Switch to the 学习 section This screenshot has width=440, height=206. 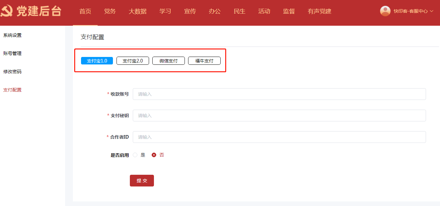tap(165, 11)
